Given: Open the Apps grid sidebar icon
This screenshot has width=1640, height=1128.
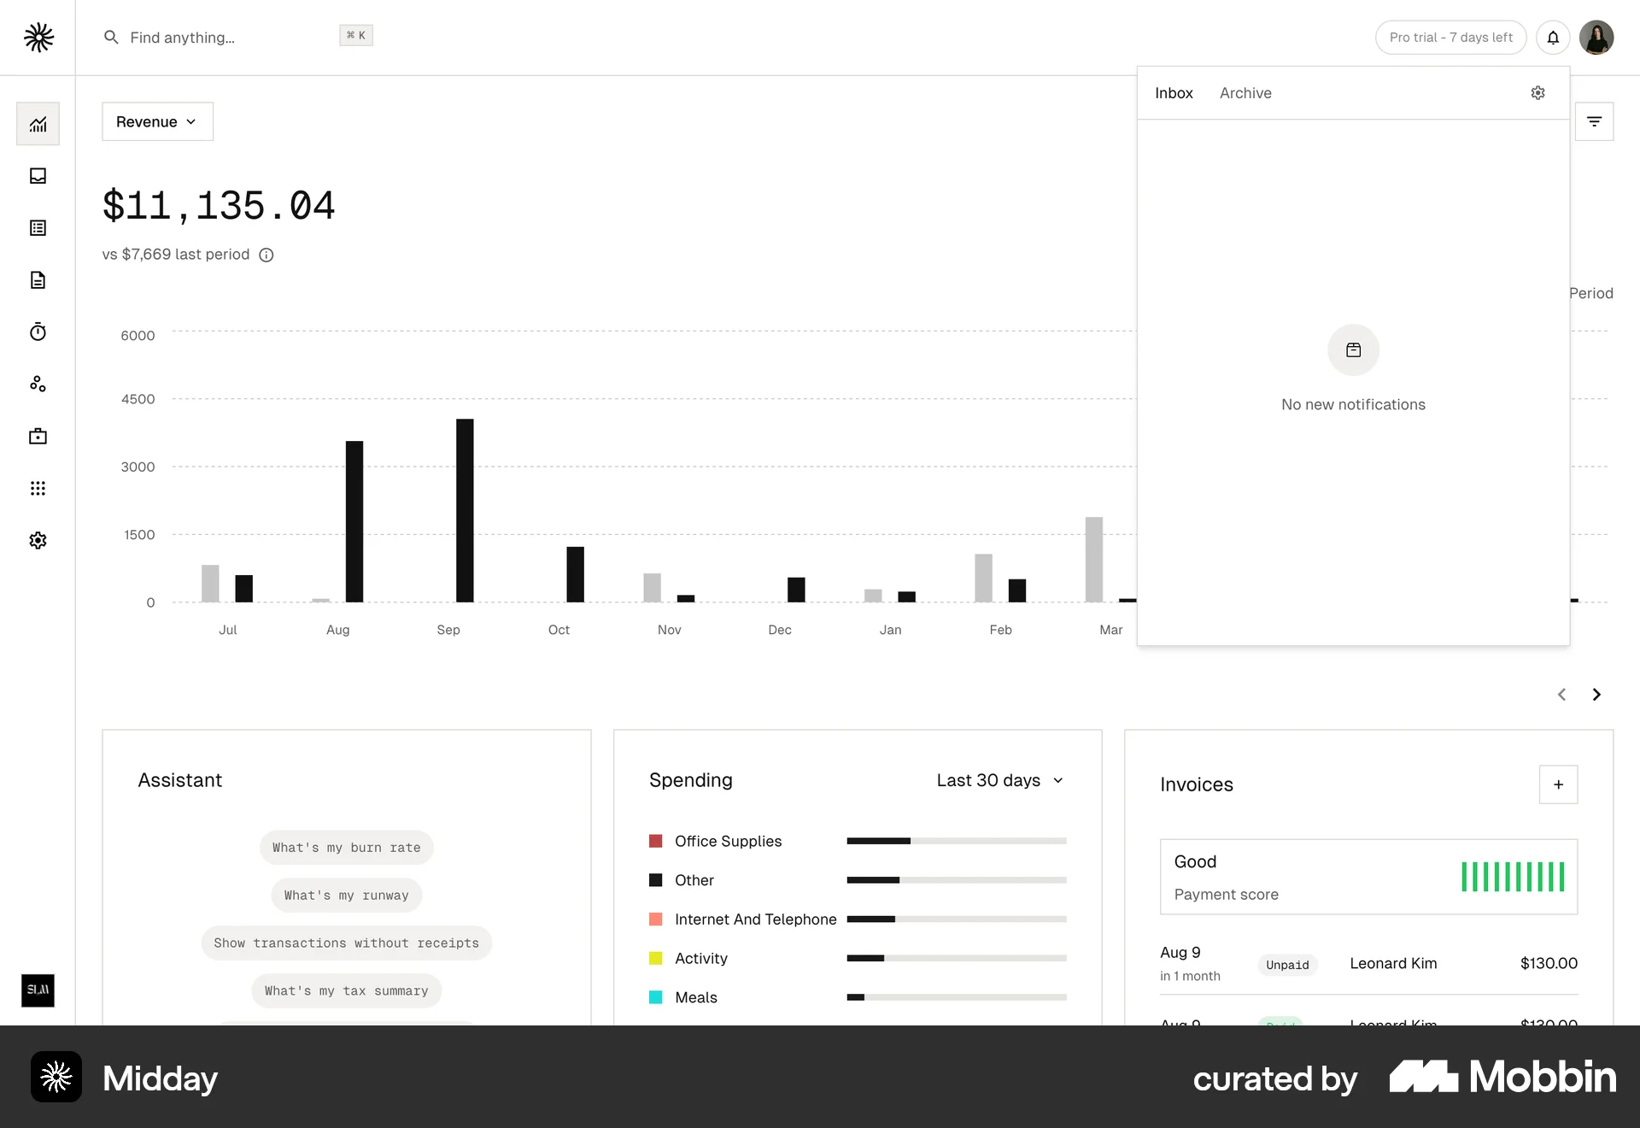Looking at the screenshot, I should click(38, 489).
